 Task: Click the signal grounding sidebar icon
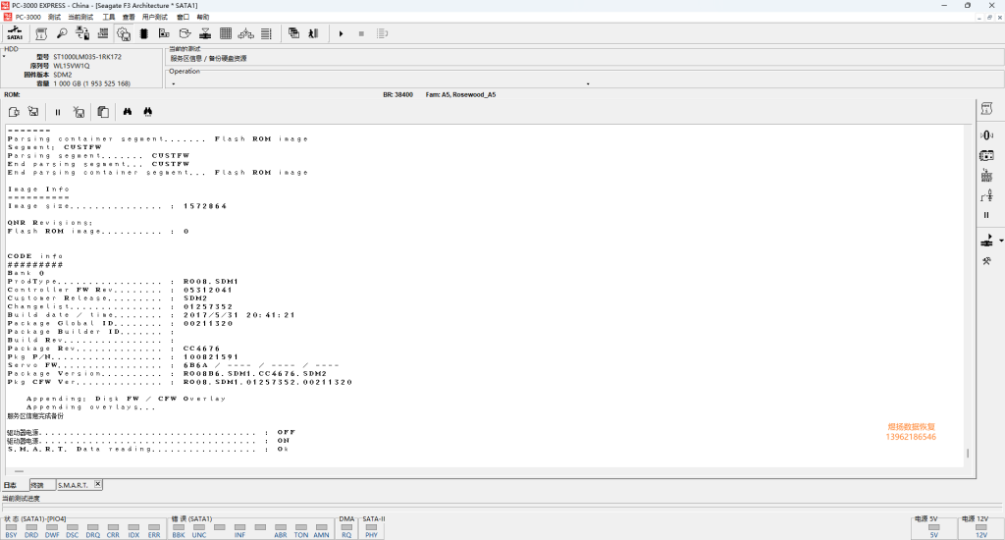click(986, 195)
